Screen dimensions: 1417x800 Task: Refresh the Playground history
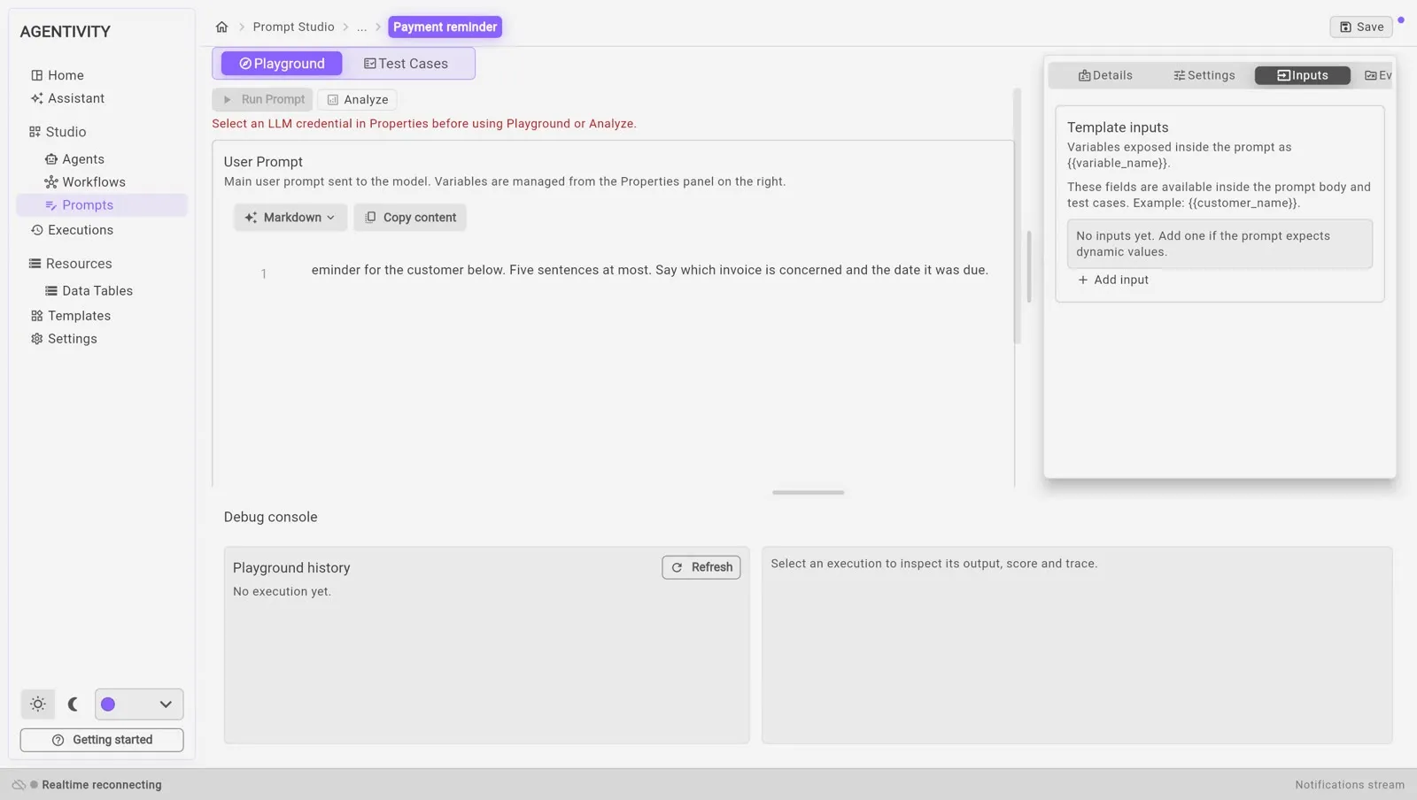(701, 567)
